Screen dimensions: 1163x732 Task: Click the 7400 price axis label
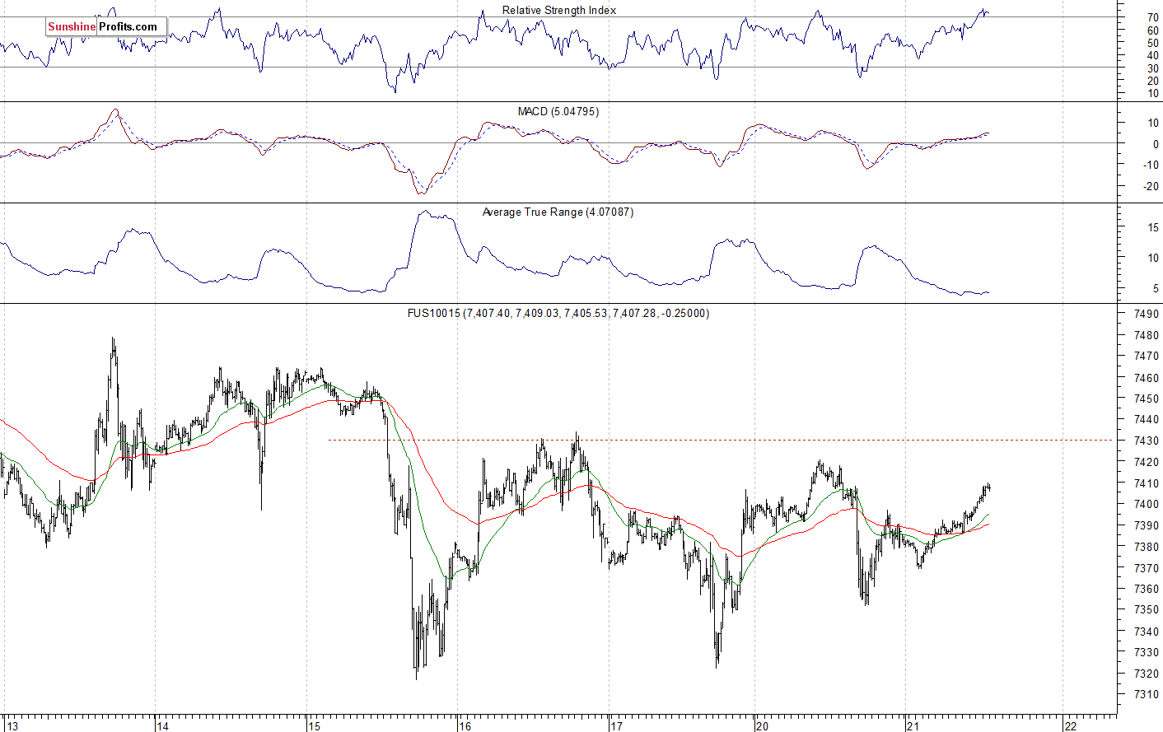pyautogui.click(x=1147, y=505)
